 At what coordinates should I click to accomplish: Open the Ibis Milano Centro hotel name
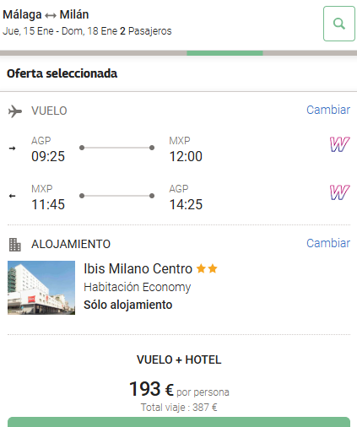pyautogui.click(x=138, y=268)
